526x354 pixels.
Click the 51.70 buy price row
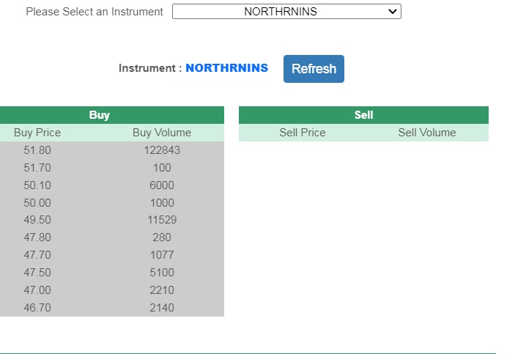[37, 168]
